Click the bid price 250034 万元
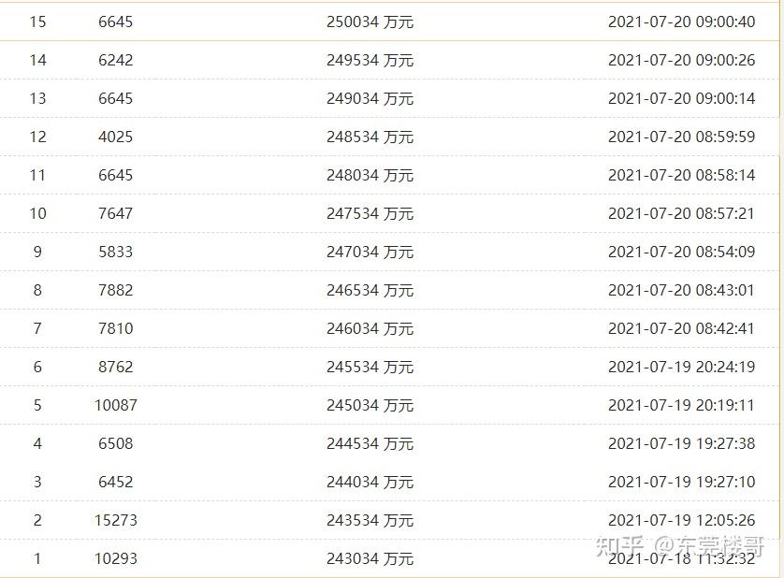Viewport: 784px width, 578px height. (370, 22)
